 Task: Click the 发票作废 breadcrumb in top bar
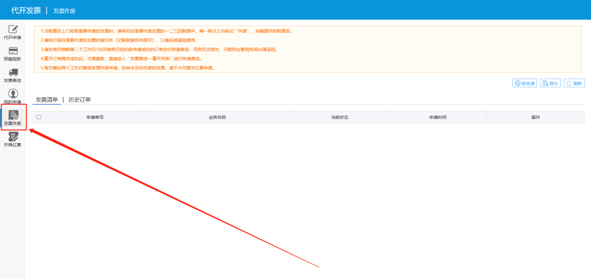point(64,11)
